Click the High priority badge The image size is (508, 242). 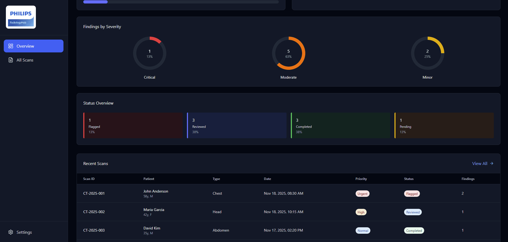pyautogui.click(x=361, y=212)
